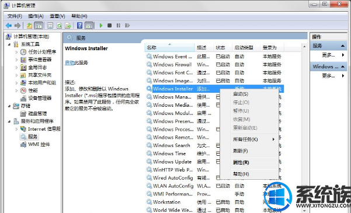The width and height of the screenshot is (351, 213).
Task: Click the Restart Service toolbar icon
Action: pos(127,26)
